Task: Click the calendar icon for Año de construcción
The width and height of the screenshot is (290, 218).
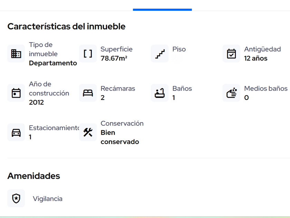Action: point(16,93)
